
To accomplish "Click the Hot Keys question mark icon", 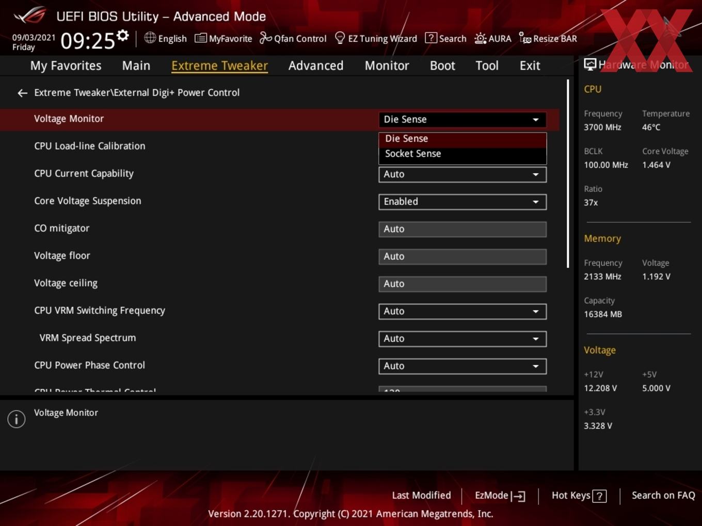I will 599,496.
